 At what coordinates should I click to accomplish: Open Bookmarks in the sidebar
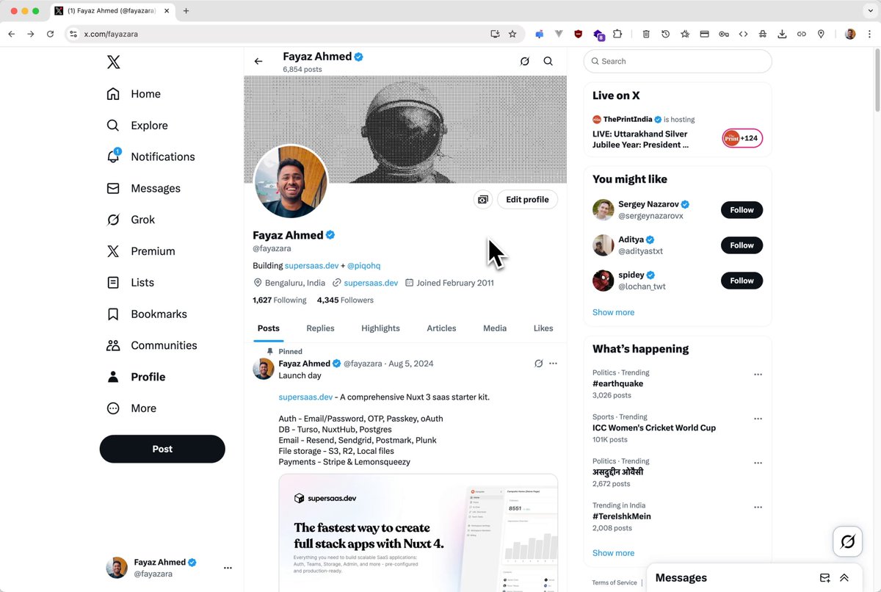tap(147, 314)
